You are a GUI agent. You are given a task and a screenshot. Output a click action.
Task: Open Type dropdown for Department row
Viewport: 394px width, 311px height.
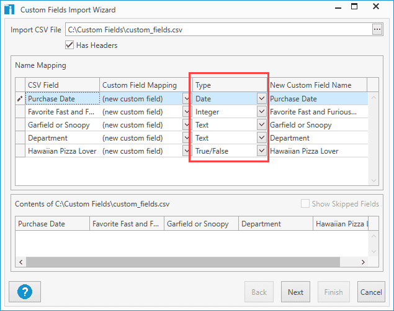262,137
